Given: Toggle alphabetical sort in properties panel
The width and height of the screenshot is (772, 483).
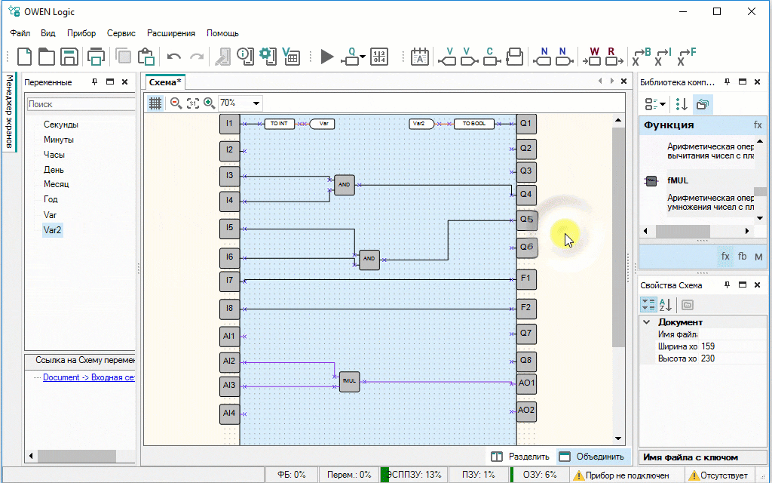Looking at the screenshot, I should [x=666, y=305].
